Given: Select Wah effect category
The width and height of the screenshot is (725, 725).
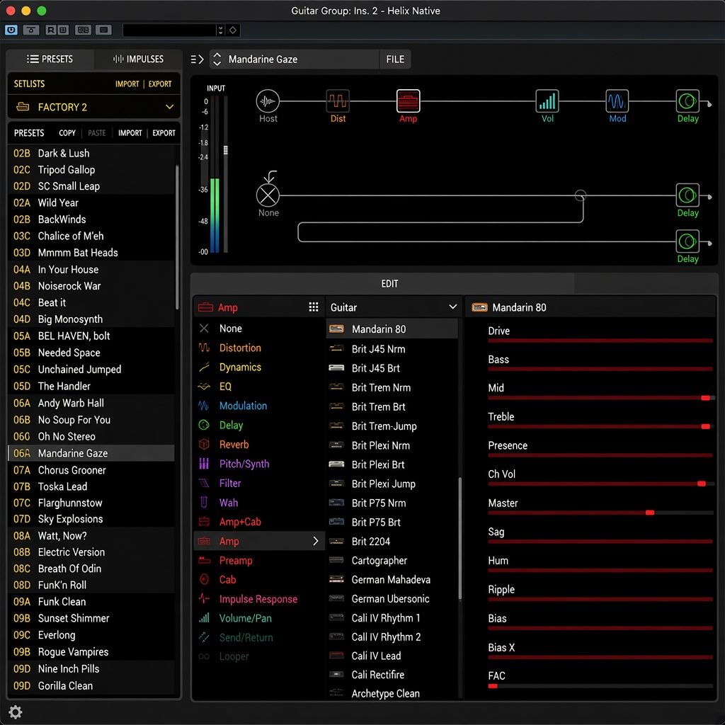Looking at the screenshot, I should pyautogui.click(x=259, y=503).
